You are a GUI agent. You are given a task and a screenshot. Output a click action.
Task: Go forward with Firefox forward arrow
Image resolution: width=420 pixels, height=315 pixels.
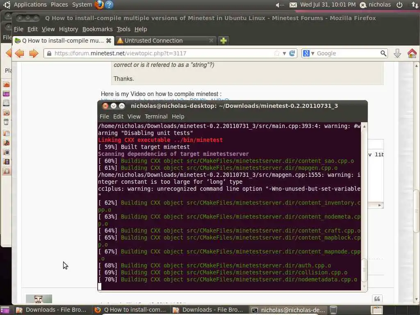point(34,53)
